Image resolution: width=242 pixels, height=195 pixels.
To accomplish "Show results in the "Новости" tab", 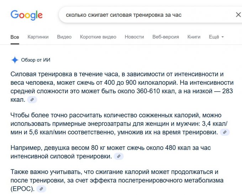I will [135, 37].
